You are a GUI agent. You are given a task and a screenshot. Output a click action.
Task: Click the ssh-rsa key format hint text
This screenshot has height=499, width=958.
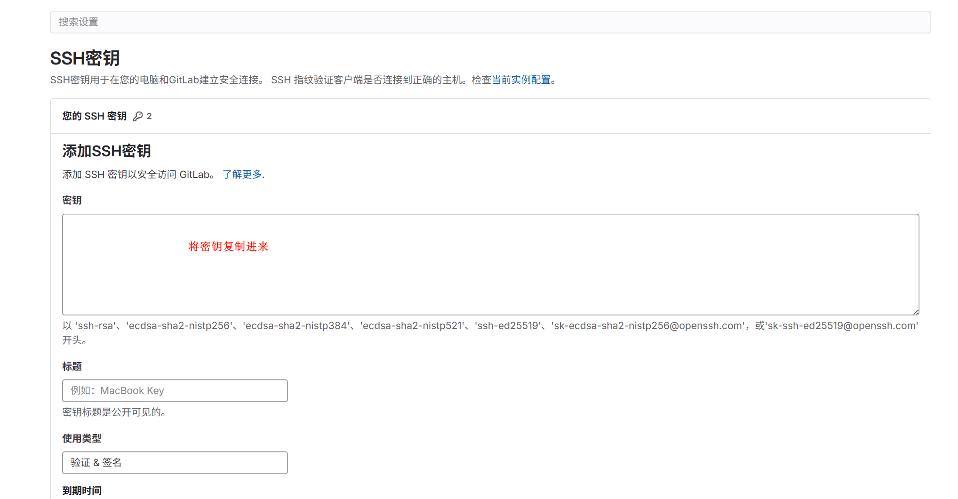pyautogui.click(x=489, y=325)
